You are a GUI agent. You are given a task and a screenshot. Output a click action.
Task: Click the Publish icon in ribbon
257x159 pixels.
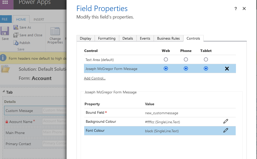click(x=16, y=43)
